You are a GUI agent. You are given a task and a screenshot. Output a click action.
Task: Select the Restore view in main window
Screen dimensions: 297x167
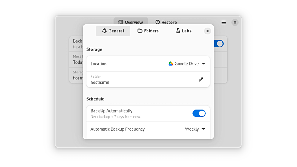166,23
